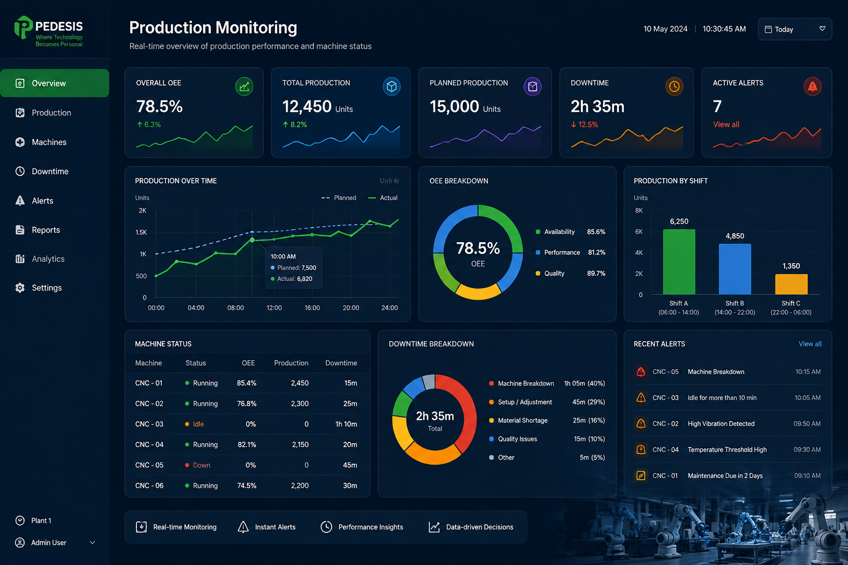Click the Shift C orange bar
The image size is (848, 565).
pos(791,285)
